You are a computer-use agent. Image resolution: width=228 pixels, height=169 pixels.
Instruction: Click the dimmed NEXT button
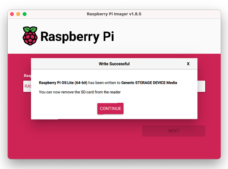point(174,131)
